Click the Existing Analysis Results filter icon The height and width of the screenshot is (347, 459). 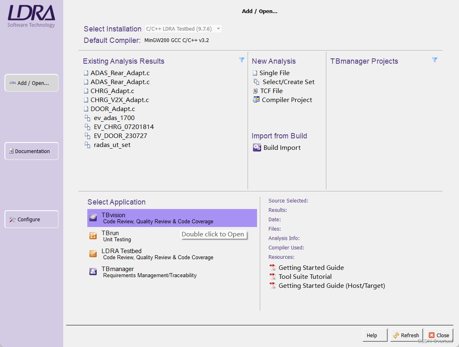point(242,60)
